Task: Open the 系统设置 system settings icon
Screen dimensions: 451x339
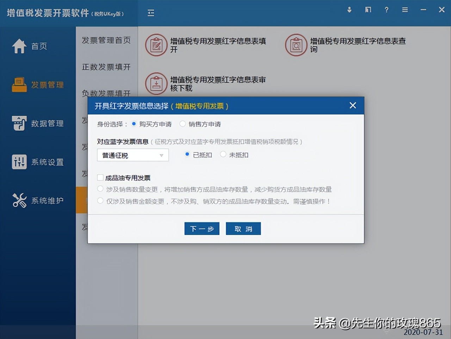Action: 39,162
